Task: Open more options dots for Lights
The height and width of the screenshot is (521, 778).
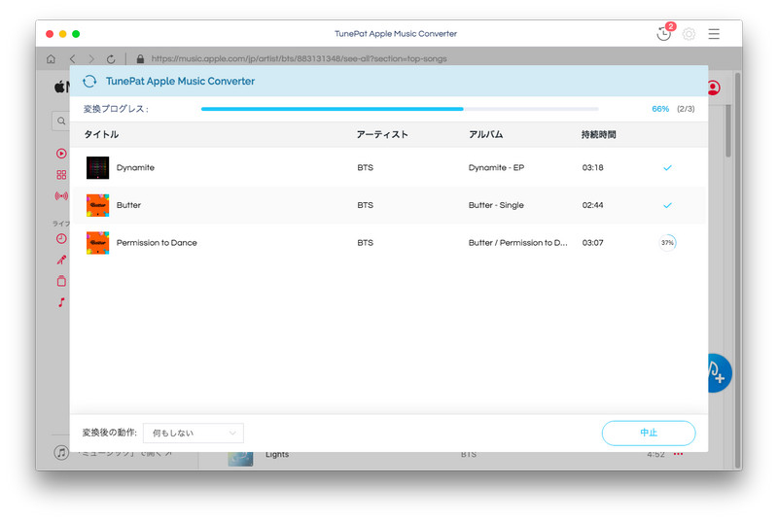Action: pos(678,454)
